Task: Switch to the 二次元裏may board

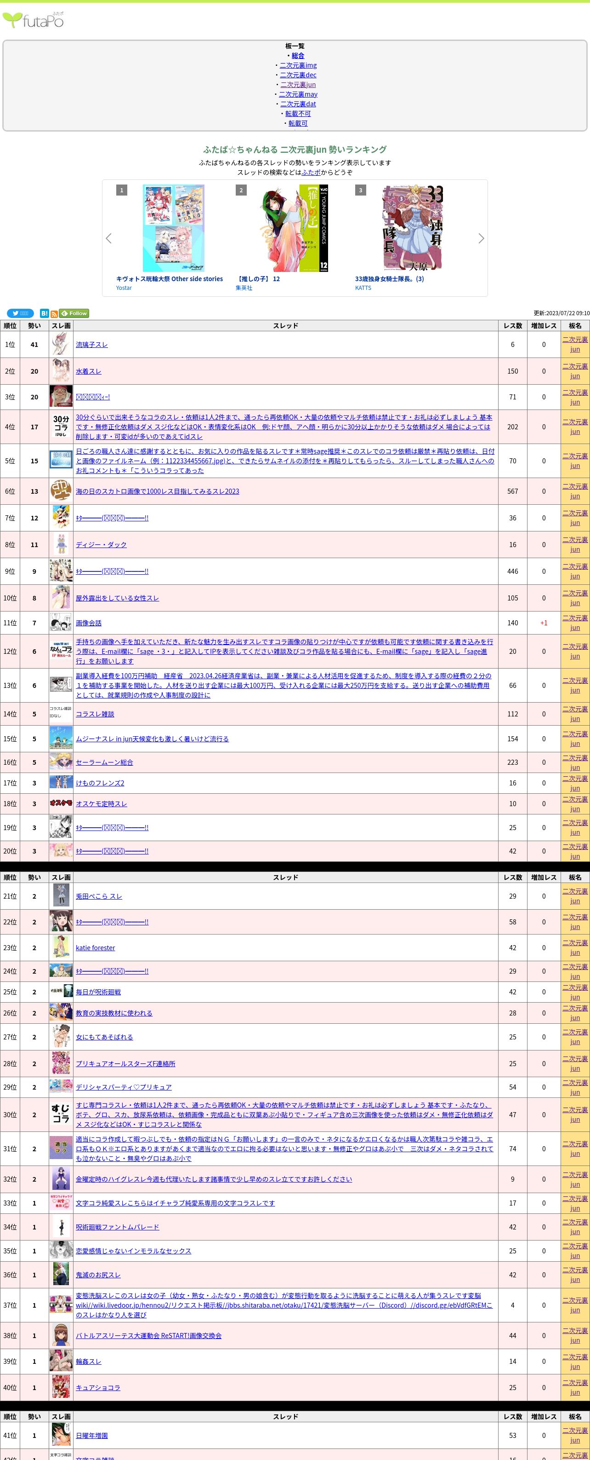Action: click(x=298, y=94)
